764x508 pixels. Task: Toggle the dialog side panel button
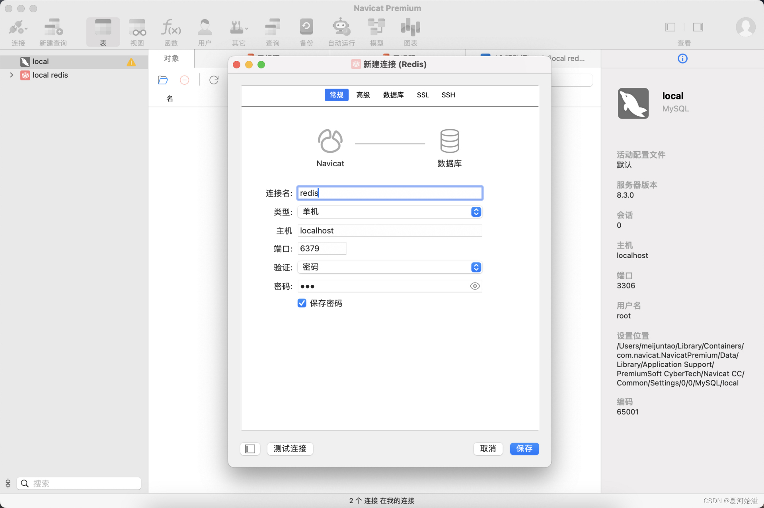(x=250, y=449)
